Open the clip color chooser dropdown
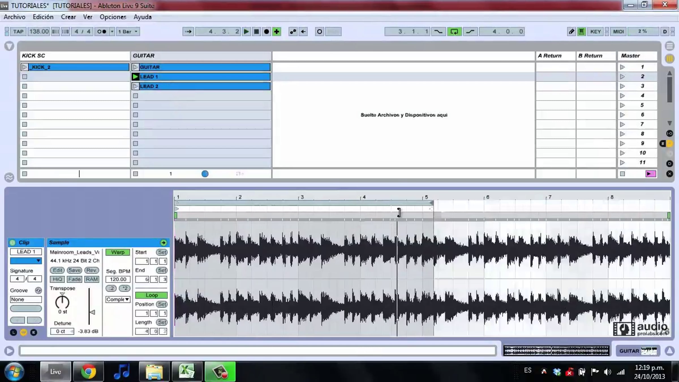The image size is (679, 382). (x=26, y=261)
